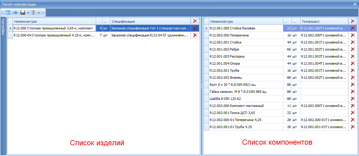
Task: Delete row R12.000-04 Стеллаж промышленный 4.25 м
Action: click(195, 35)
